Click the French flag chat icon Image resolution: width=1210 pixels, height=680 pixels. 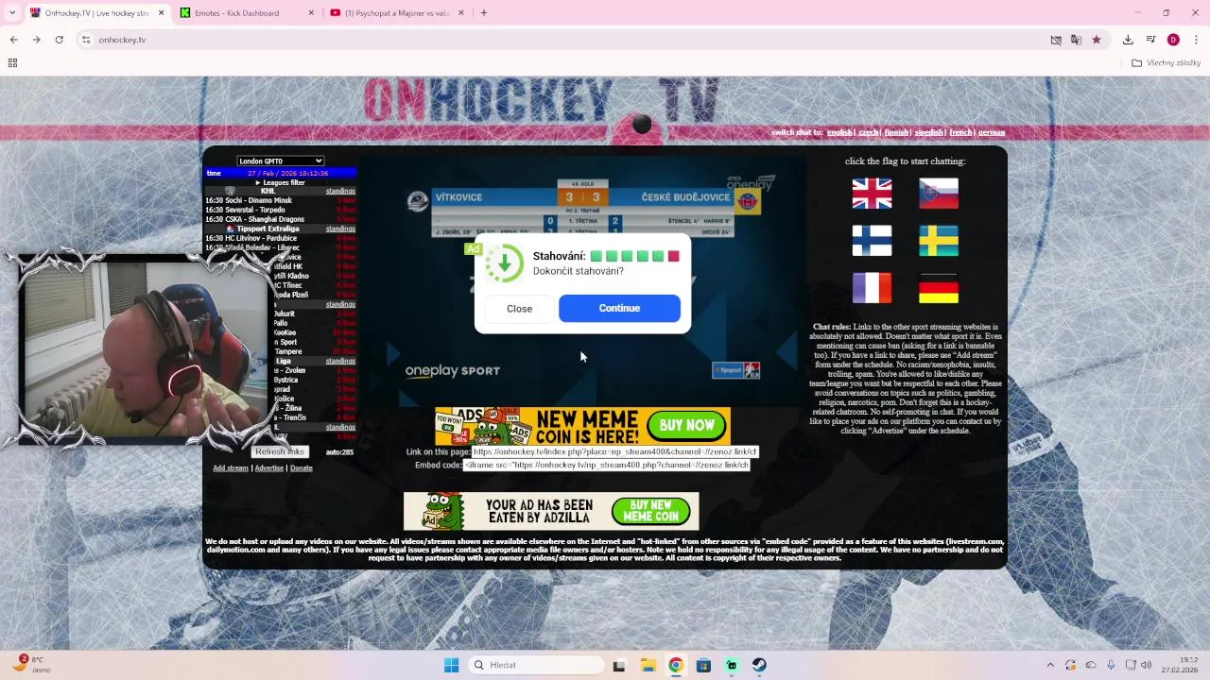click(x=872, y=288)
